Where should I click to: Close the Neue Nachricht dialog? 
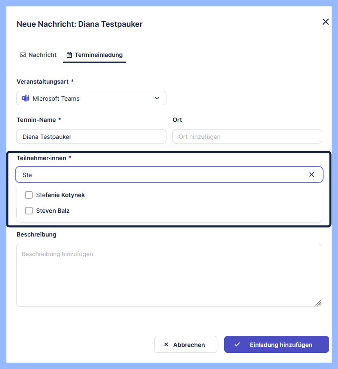[x=326, y=22]
